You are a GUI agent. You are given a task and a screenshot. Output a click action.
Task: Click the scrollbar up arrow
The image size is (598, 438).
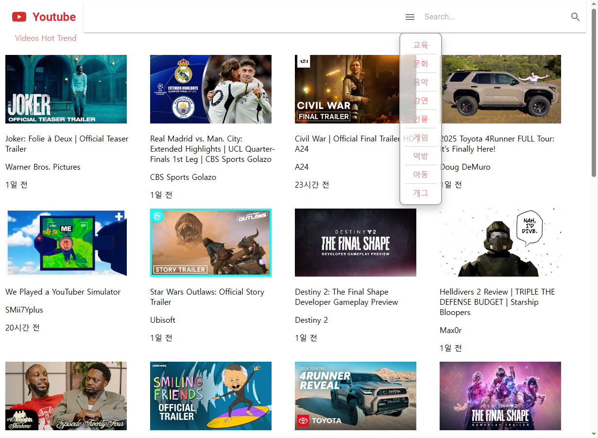594,4
